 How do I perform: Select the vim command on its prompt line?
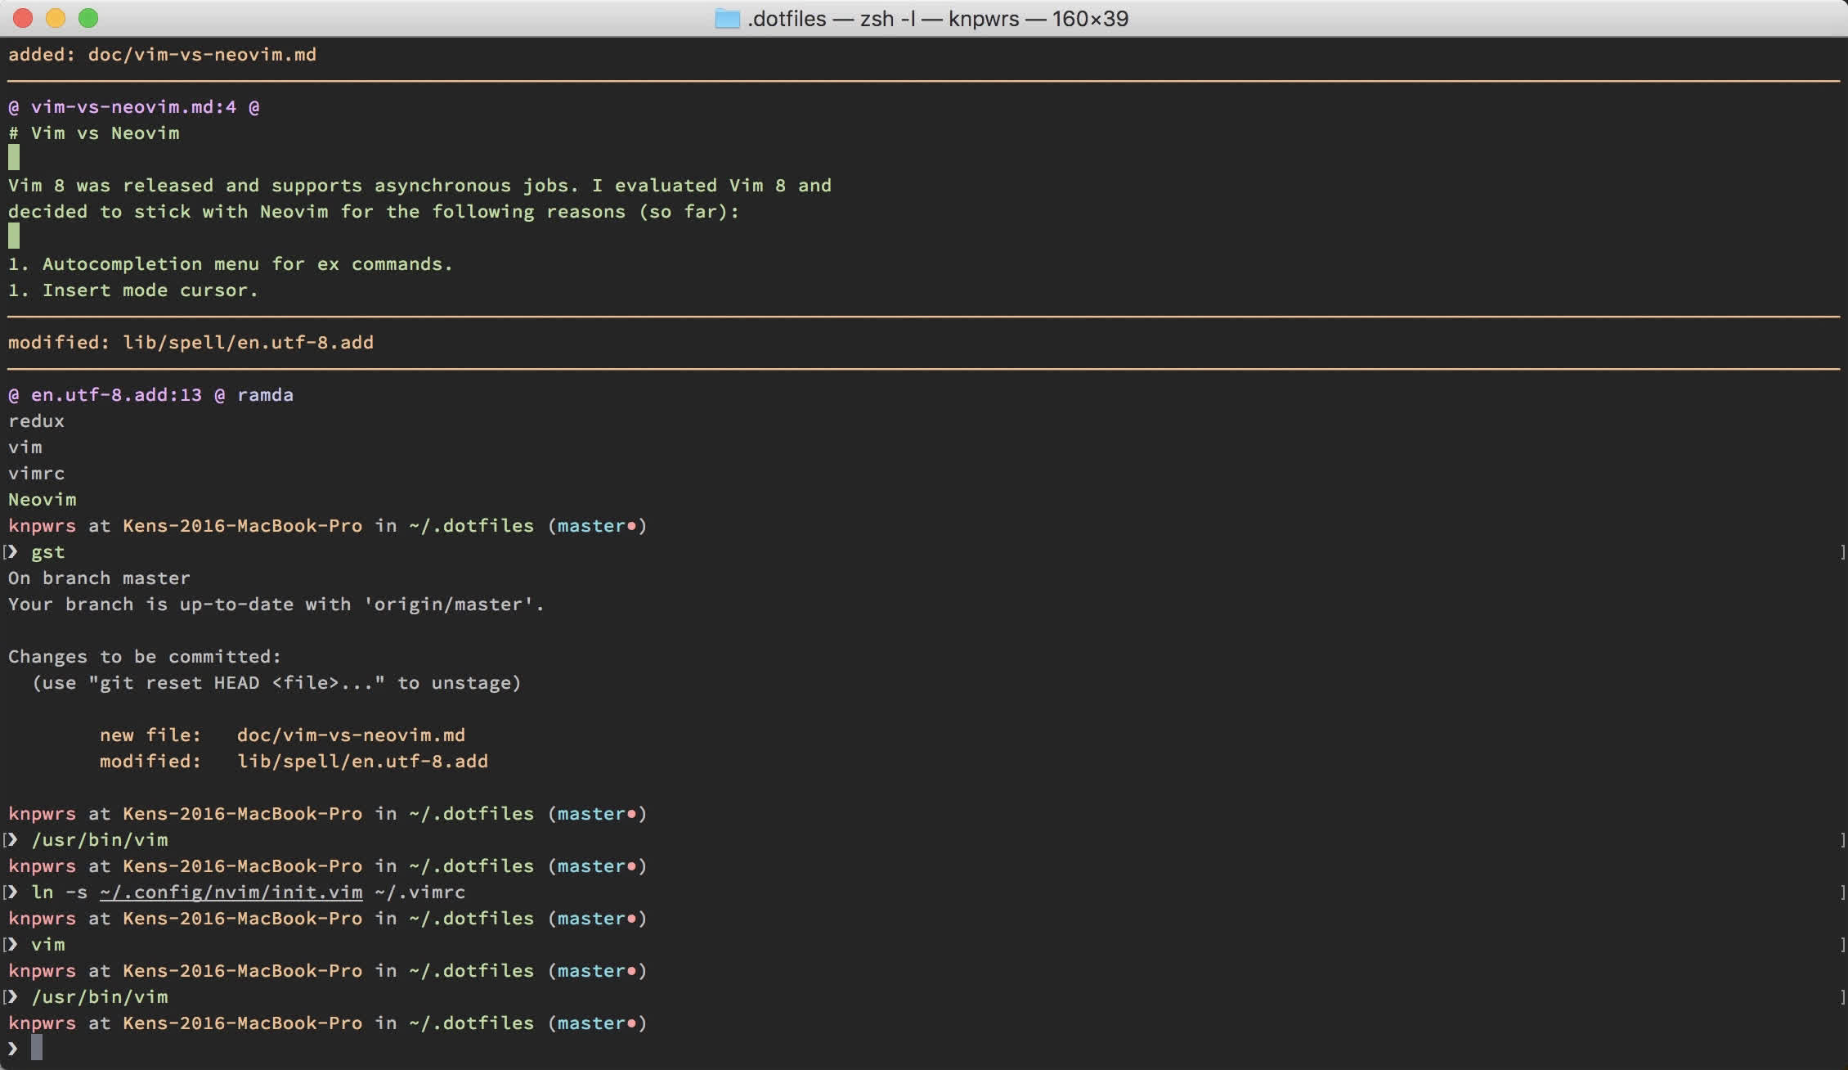coord(47,945)
